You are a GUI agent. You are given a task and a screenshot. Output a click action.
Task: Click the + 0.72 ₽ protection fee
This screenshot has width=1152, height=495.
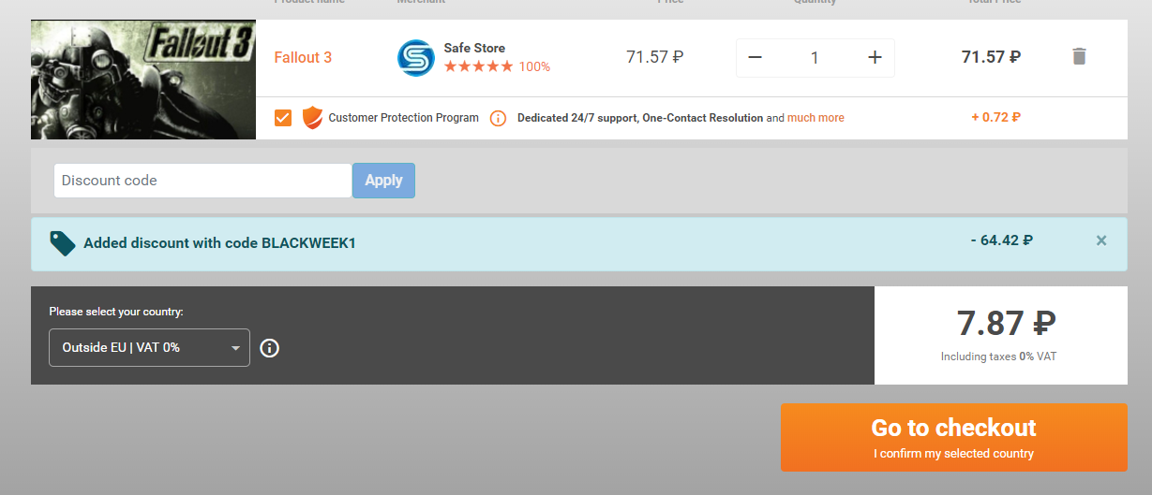(x=995, y=118)
